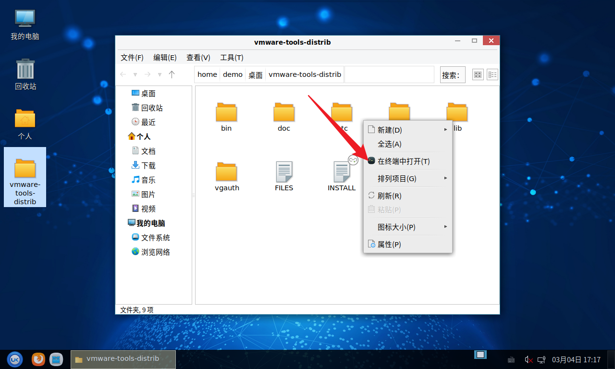Open the UK start menu button

[x=15, y=359]
